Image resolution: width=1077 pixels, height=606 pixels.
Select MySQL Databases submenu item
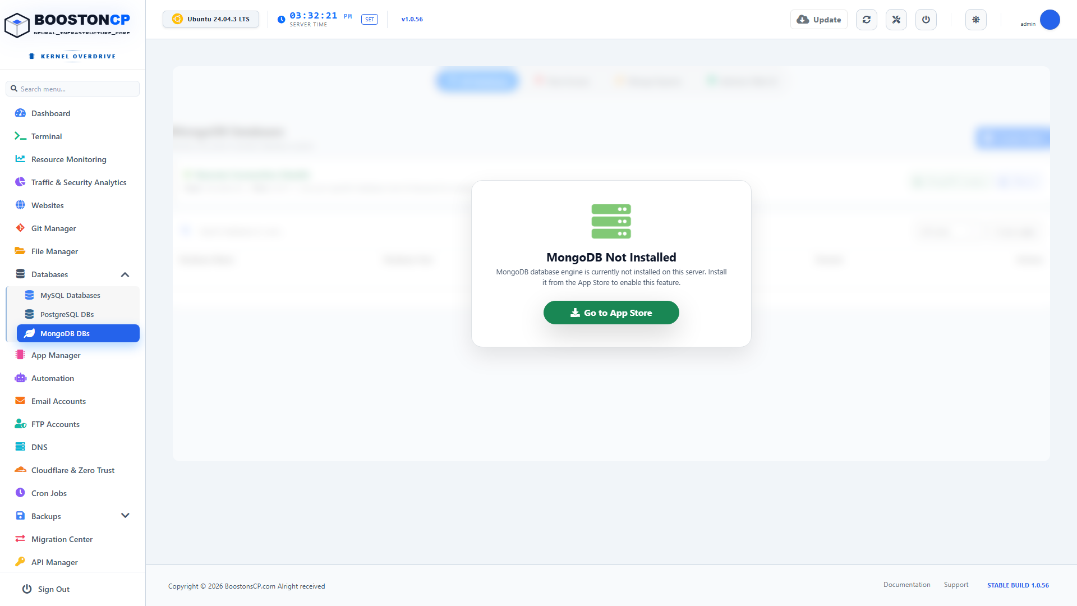(78, 295)
